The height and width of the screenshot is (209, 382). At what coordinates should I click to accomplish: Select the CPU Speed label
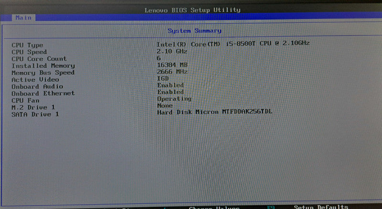click(29, 52)
